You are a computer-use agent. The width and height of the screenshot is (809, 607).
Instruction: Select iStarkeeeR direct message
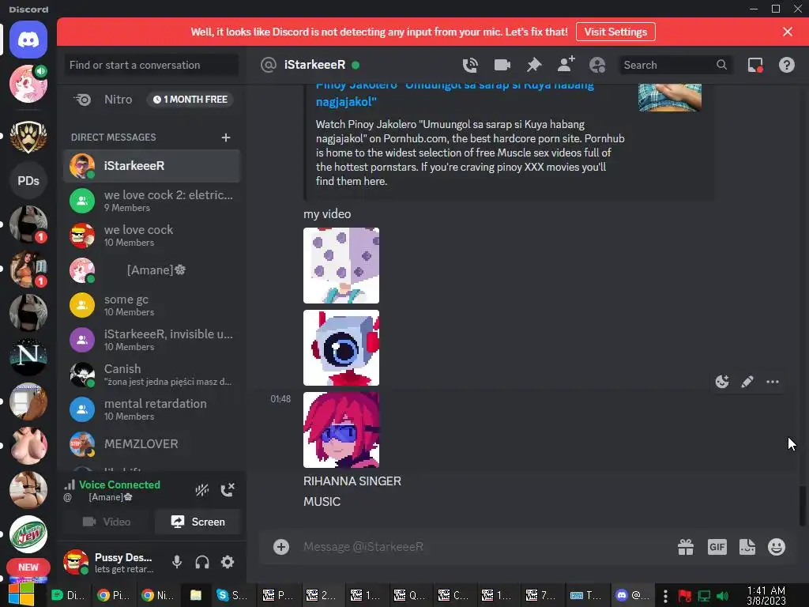[152, 166]
